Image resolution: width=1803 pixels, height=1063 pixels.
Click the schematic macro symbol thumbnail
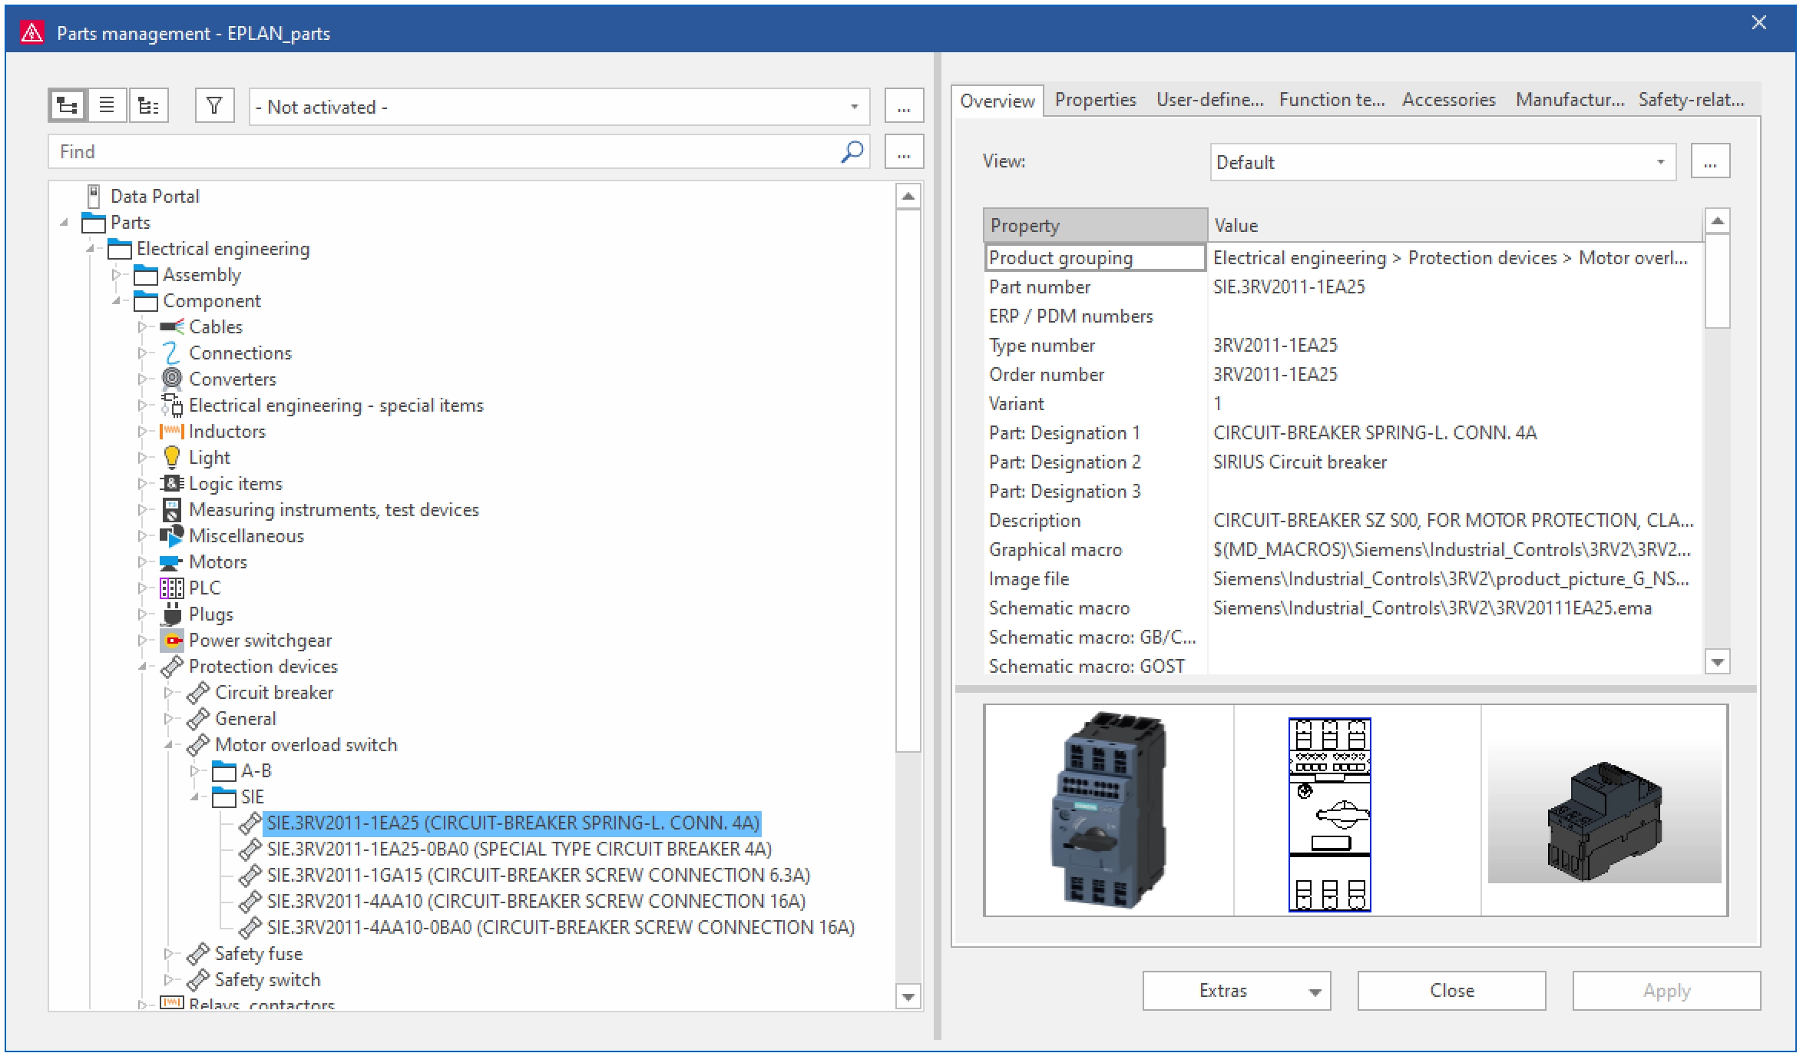pyautogui.click(x=1330, y=815)
